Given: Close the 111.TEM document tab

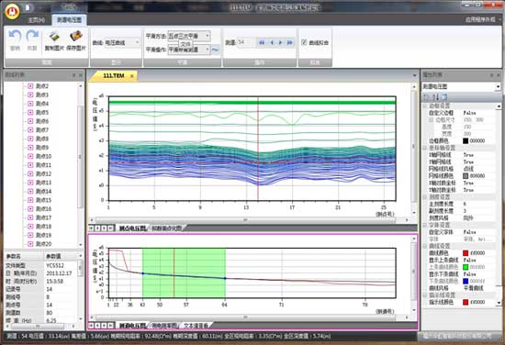Looking at the screenshot, I should [x=131, y=76].
